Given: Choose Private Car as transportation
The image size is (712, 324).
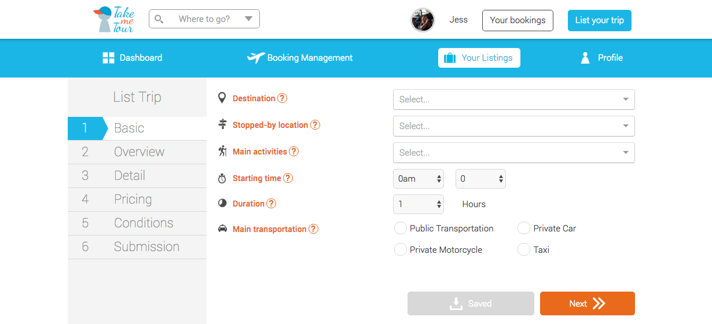Looking at the screenshot, I should pos(524,229).
